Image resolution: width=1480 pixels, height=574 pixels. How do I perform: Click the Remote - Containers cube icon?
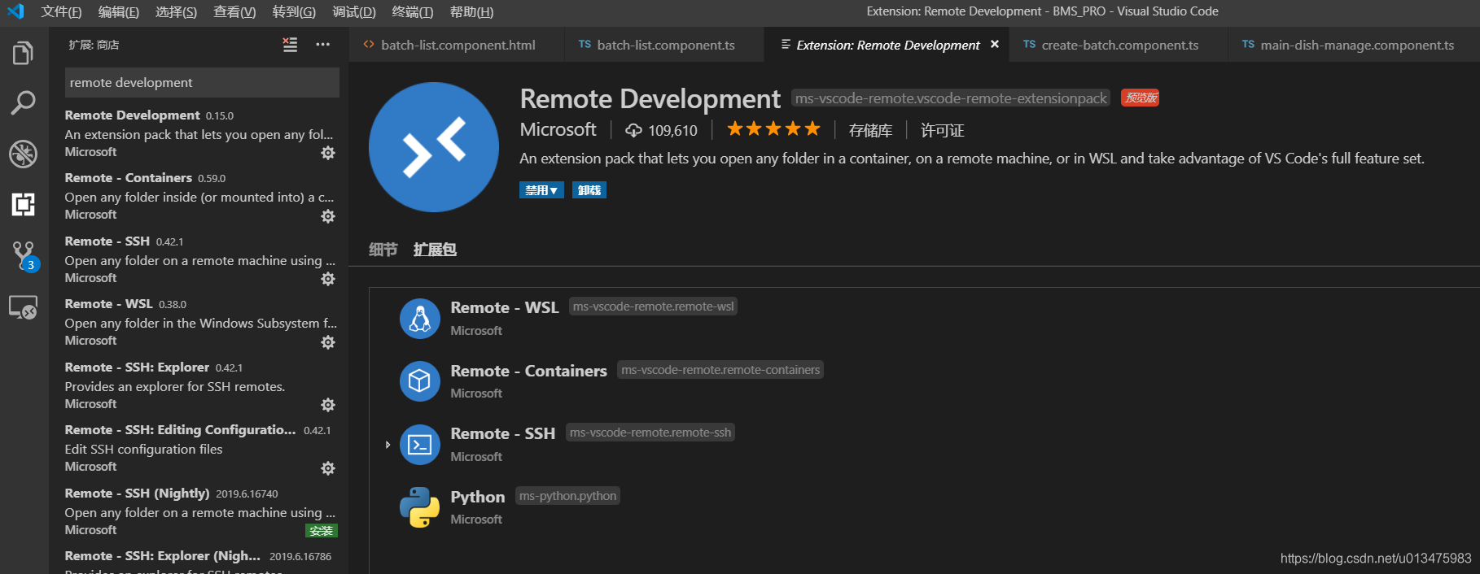pyautogui.click(x=420, y=381)
